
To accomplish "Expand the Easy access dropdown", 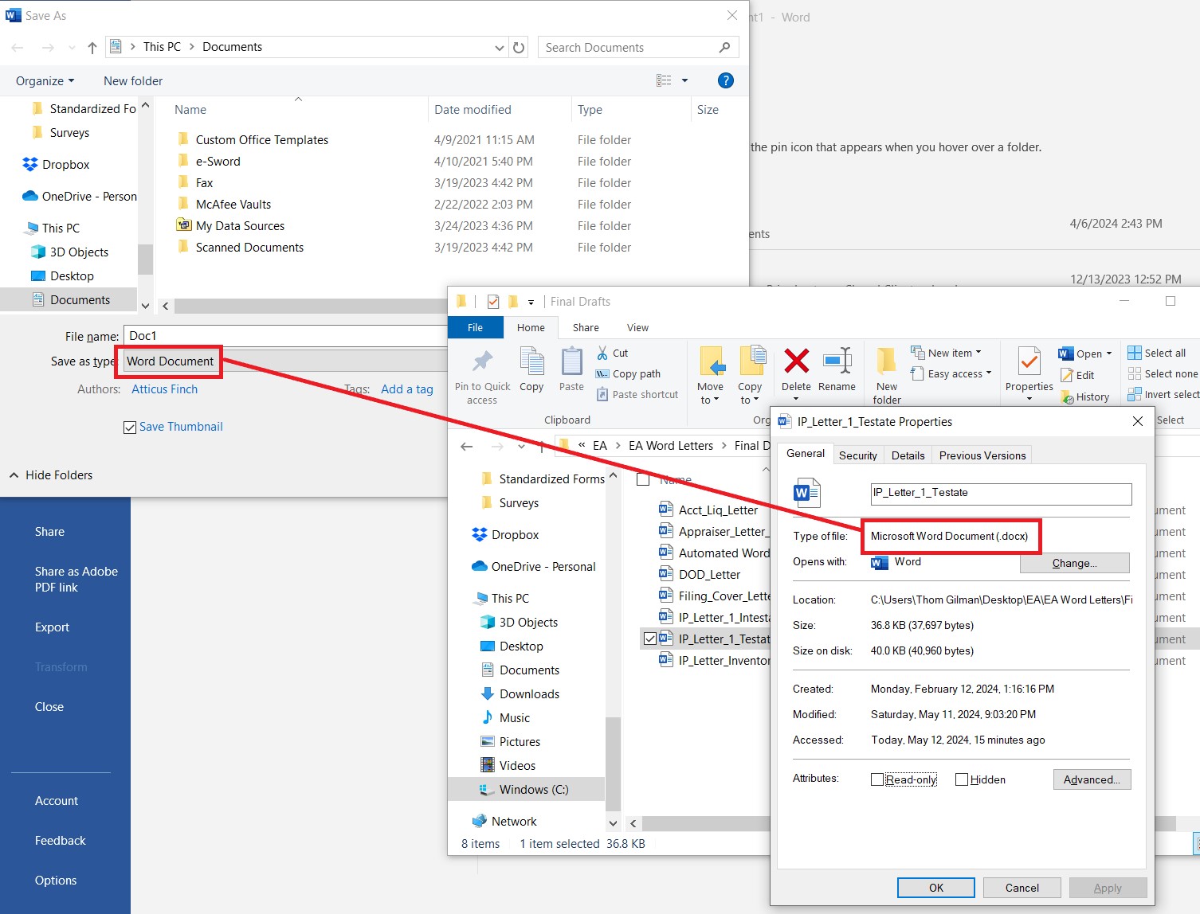I will click(x=951, y=373).
